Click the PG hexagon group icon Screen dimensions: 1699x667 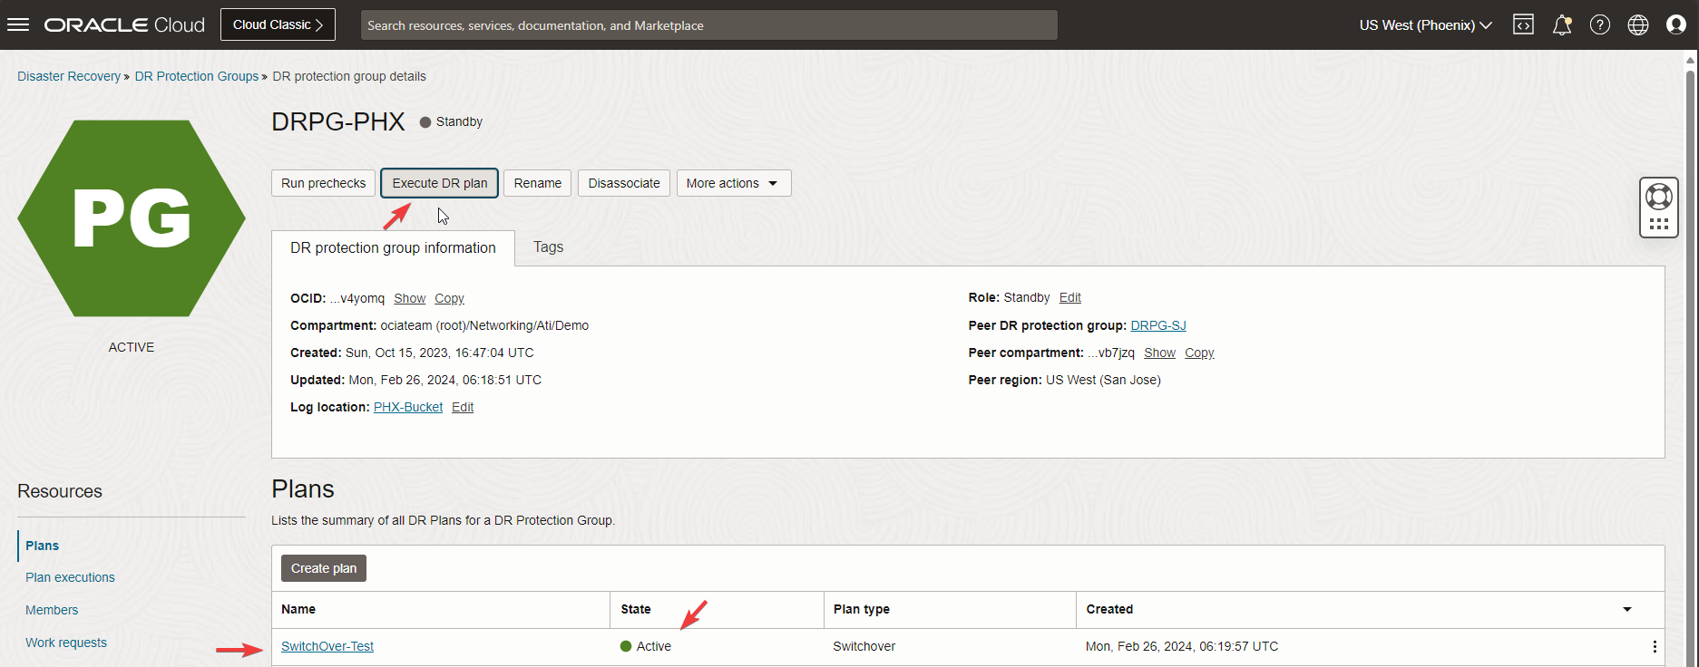[x=132, y=218]
